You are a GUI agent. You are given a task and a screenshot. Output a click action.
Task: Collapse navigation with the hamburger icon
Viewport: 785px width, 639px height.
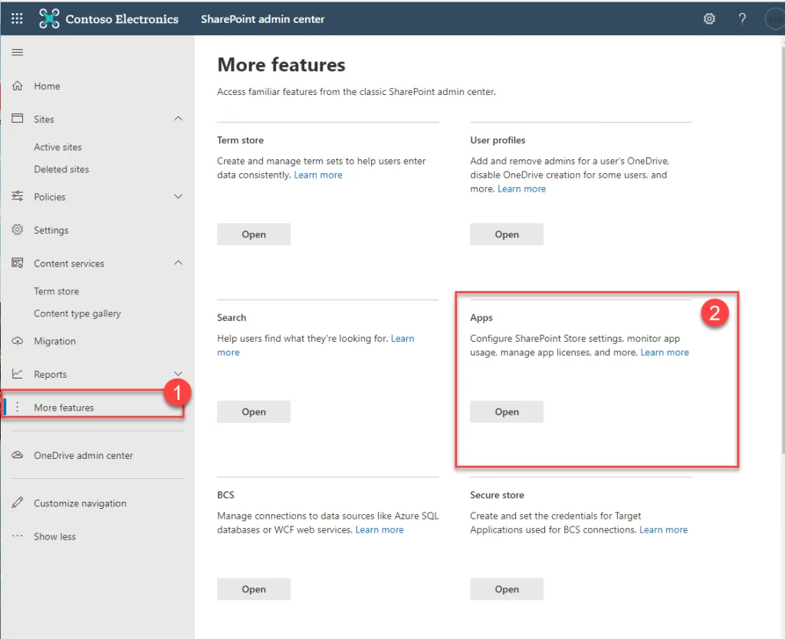[18, 53]
